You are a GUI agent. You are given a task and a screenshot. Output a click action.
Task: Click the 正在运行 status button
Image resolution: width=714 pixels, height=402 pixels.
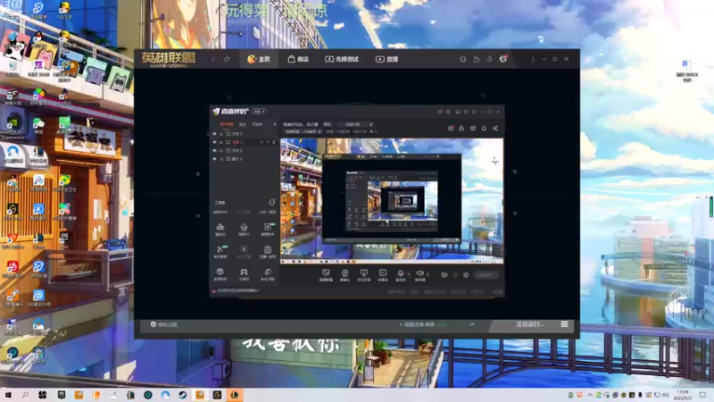[x=530, y=324]
